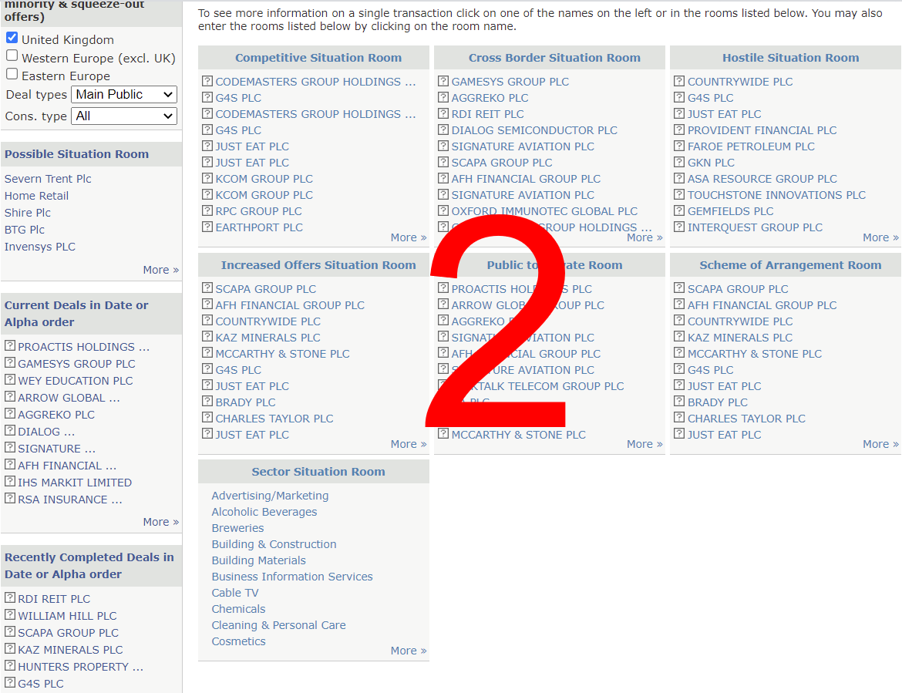The height and width of the screenshot is (693, 902).
Task: Click KAZ MINERALS PLC text in Recently Completed Deals
Action: tap(70, 650)
